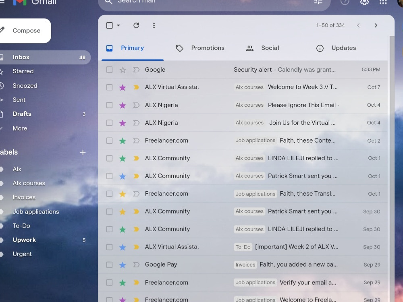
Task: Expand the More folders list
Action: (x=20, y=128)
